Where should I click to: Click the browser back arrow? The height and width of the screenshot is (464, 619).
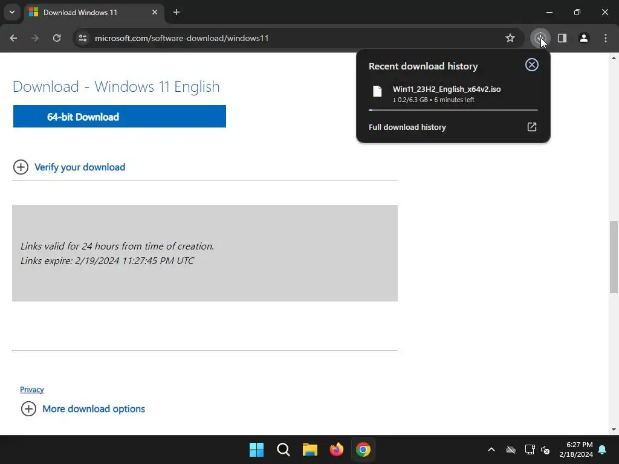point(13,38)
